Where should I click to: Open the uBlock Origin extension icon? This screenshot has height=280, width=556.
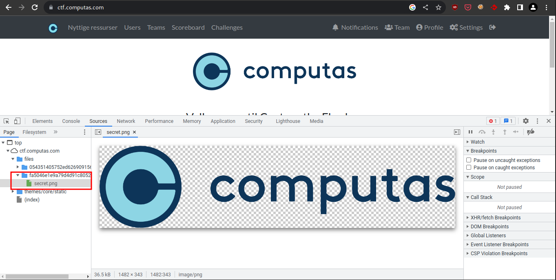tap(455, 7)
